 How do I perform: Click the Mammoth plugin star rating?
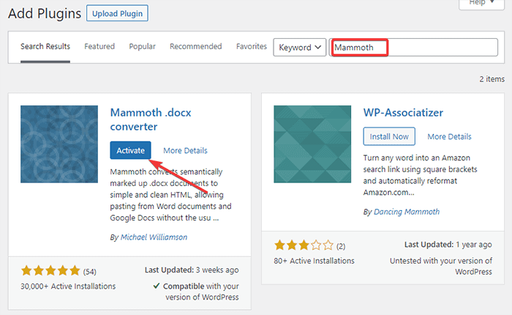(50, 271)
